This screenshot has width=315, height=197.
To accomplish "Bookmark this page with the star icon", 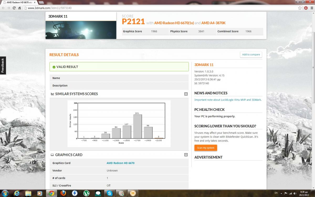I will (300, 8).
